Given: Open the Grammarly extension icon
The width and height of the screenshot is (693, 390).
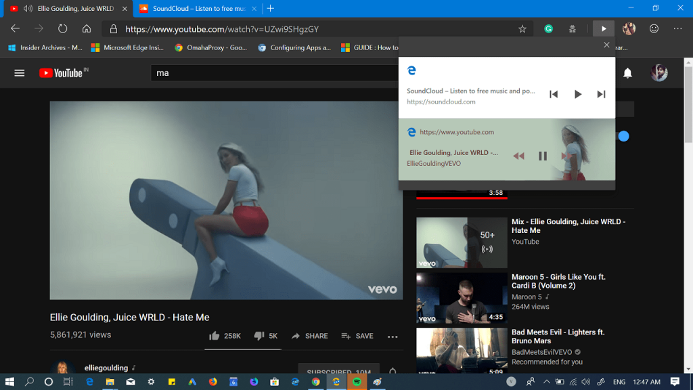Looking at the screenshot, I should click(548, 29).
